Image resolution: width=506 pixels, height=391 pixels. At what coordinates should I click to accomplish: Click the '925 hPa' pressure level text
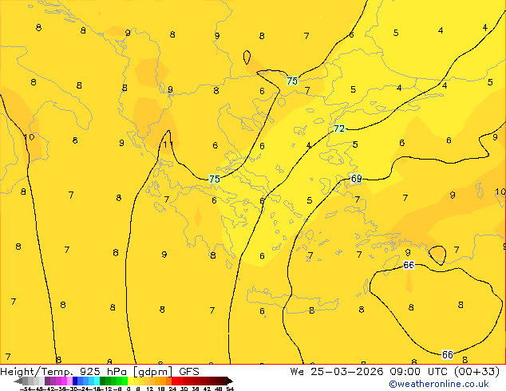[102, 372]
